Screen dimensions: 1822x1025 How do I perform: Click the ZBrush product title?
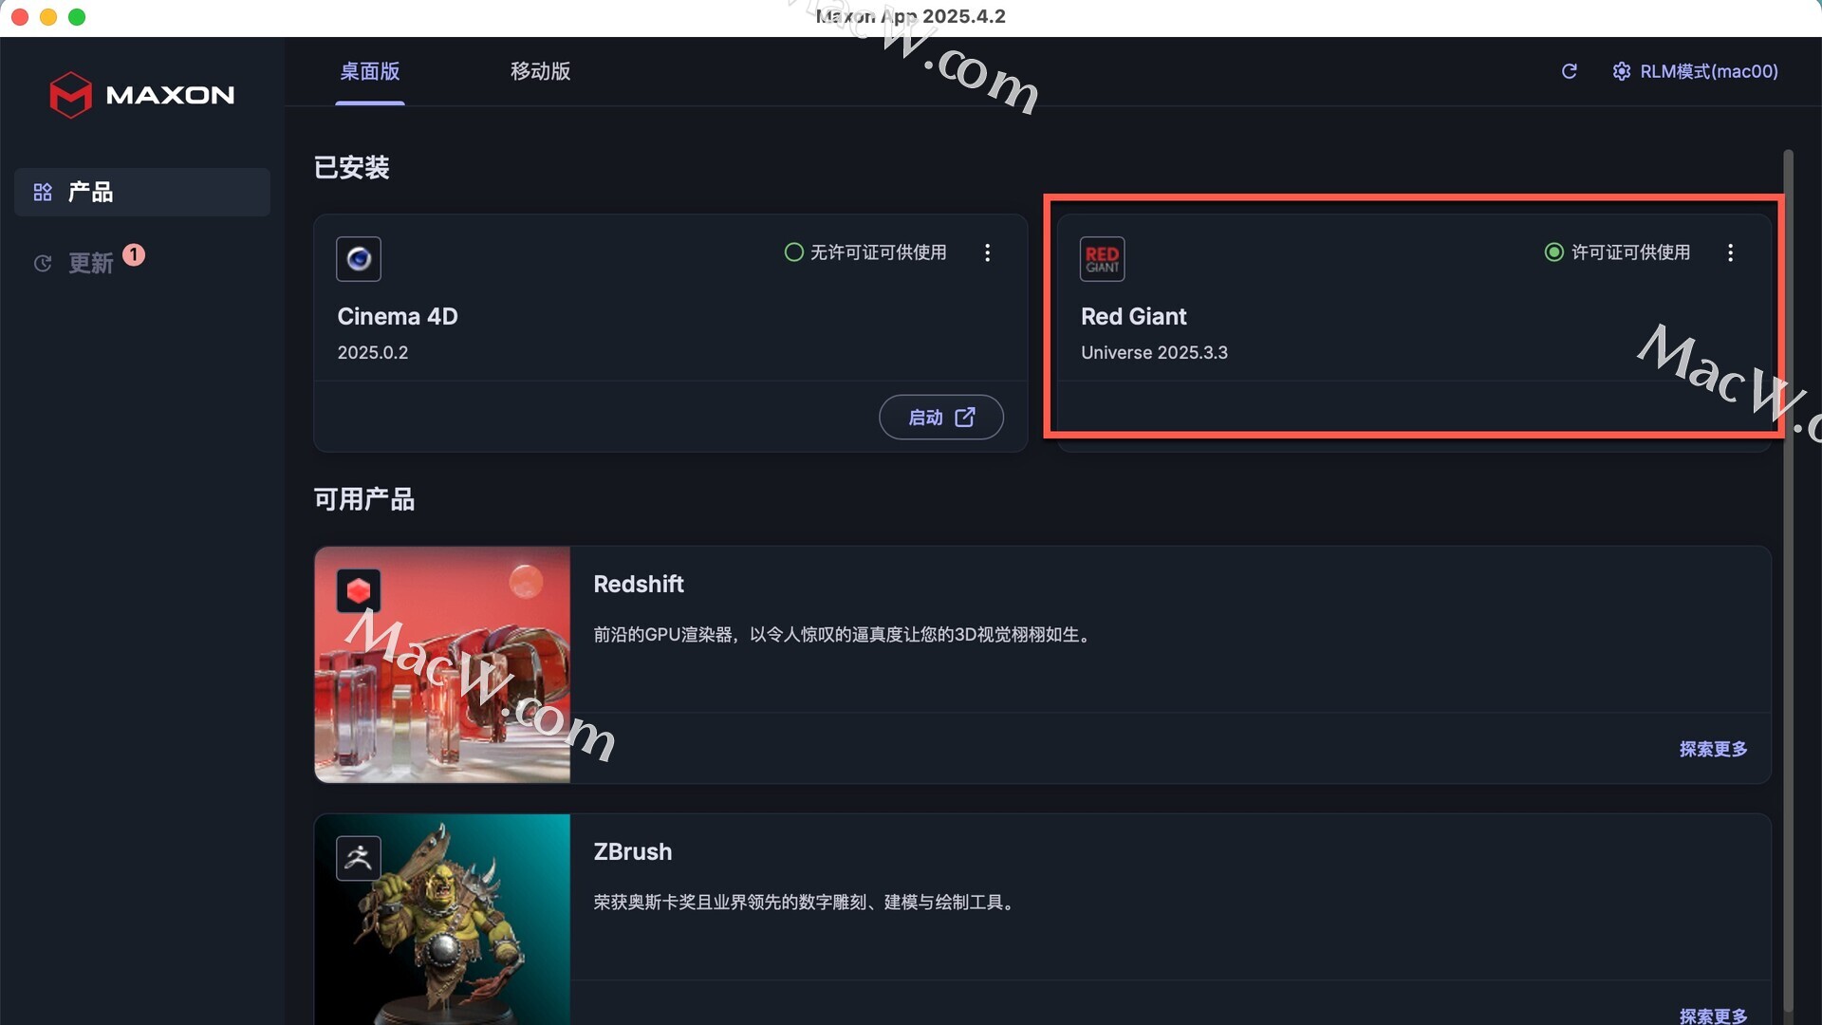(x=633, y=851)
